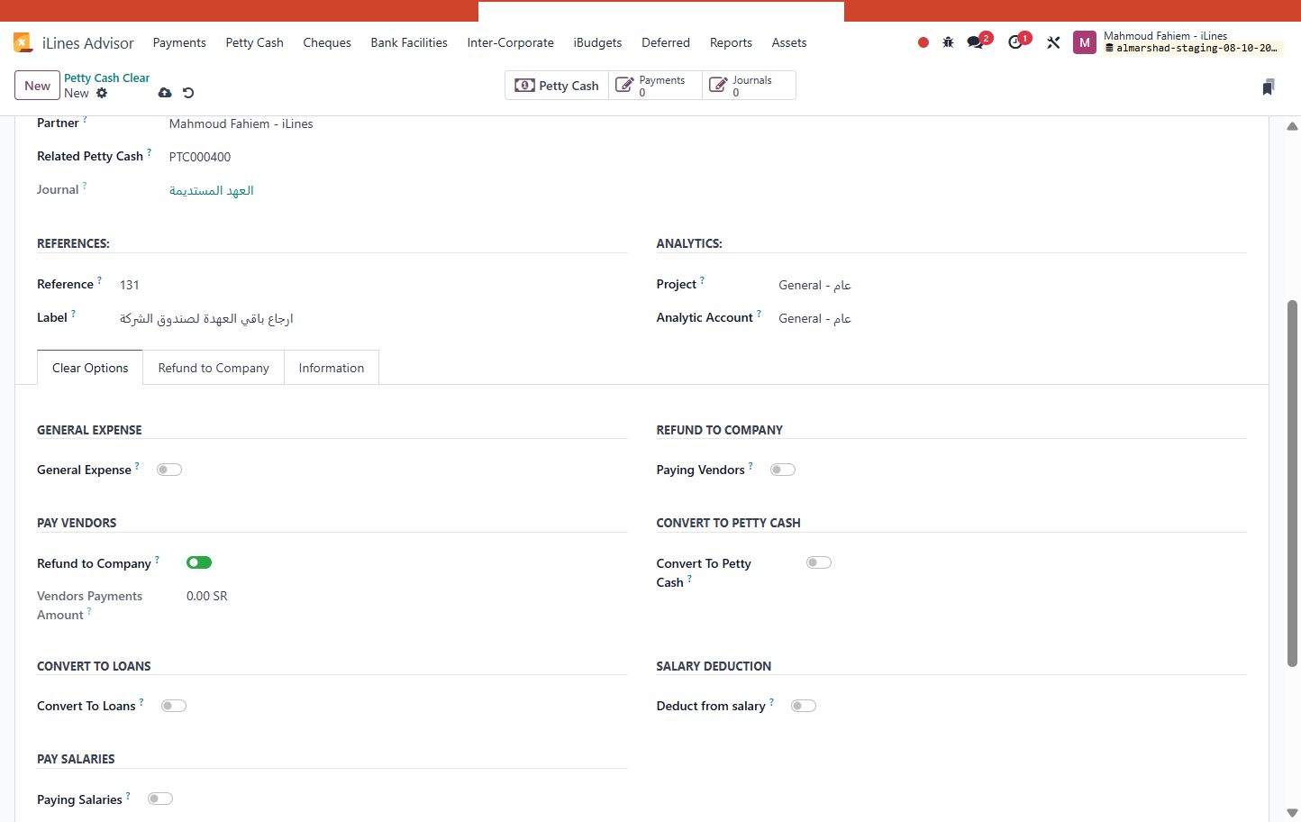Enable the Convert To Petty Cash switch
This screenshot has width=1301, height=822.
tap(819, 562)
